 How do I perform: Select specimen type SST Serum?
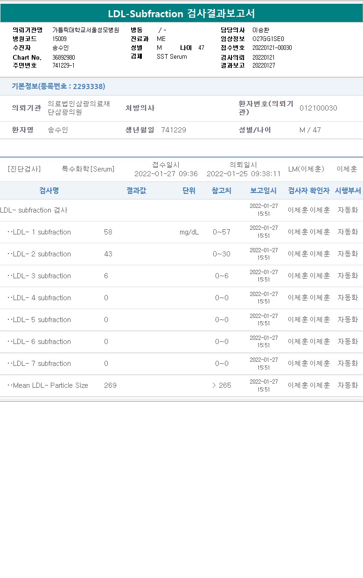tap(172, 56)
